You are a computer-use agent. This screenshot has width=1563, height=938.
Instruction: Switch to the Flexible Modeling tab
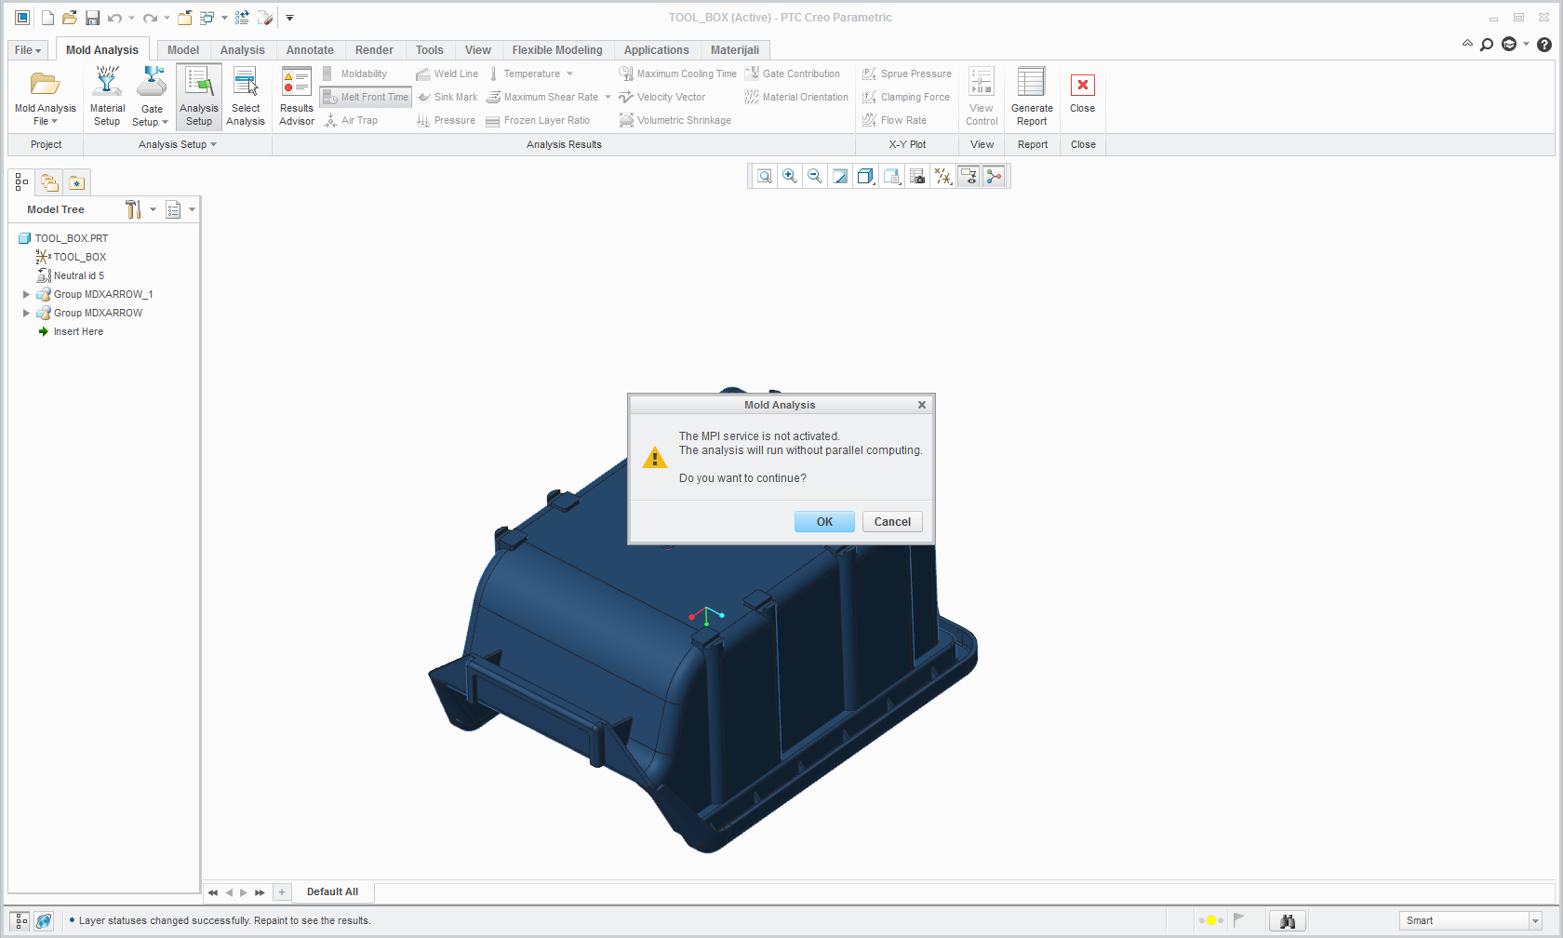(x=557, y=50)
